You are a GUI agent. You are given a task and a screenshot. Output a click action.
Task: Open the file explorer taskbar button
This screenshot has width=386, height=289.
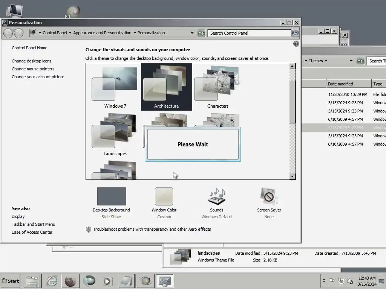pyautogui.click(x=32, y=281)
